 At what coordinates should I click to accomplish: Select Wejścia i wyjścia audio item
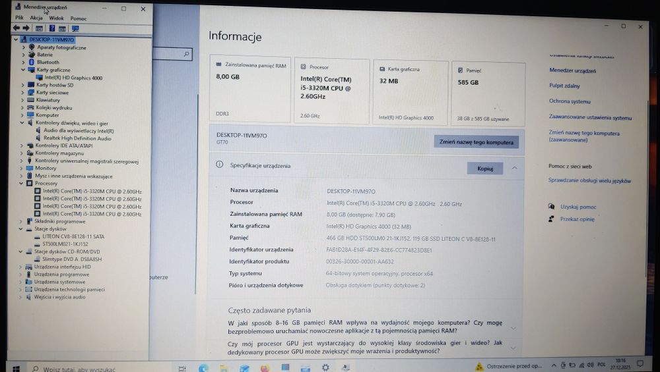coord(60,297)
